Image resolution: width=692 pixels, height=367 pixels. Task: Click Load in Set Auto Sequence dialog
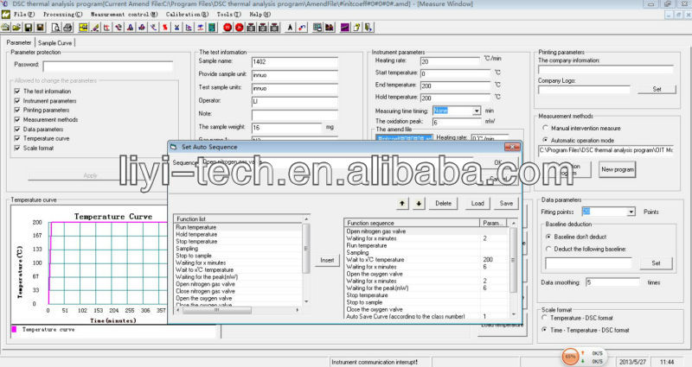click(x=477, y=203)
